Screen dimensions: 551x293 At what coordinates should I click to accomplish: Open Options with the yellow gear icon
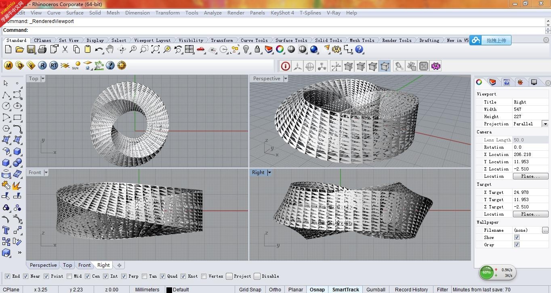point(336,50)
